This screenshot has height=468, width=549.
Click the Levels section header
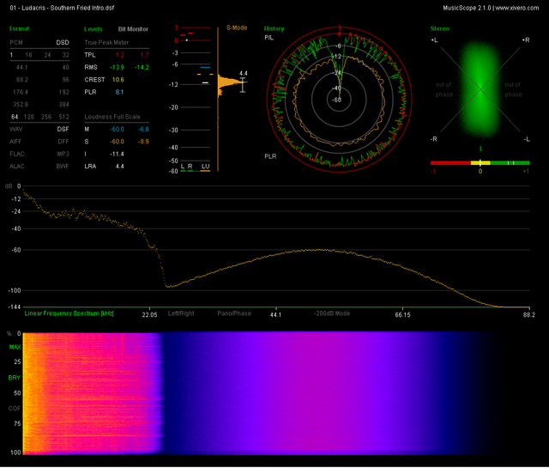coord(94,29)
